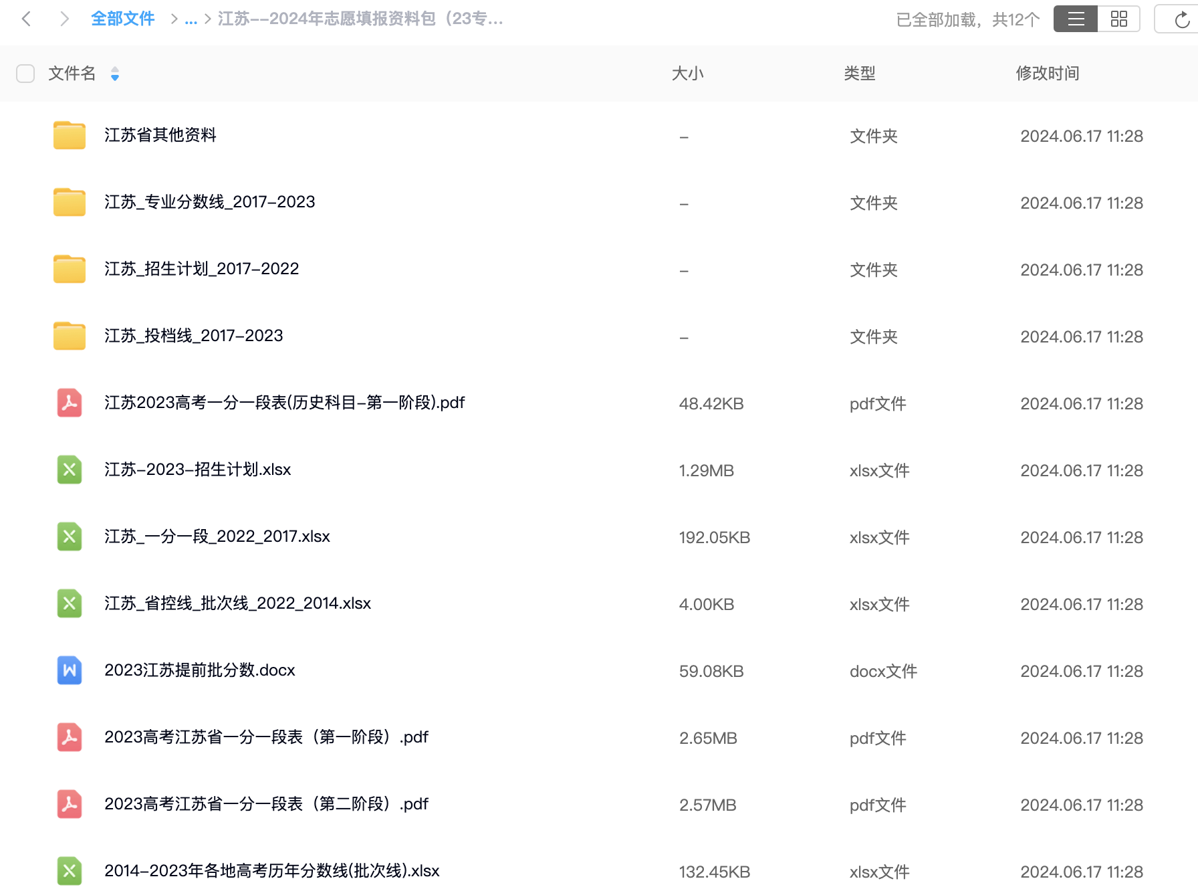Select 江苏2023高考一分一段表(历史科目-第一阶段).pdf file name
This screenshot has width=1198, height=891.
click(x=285, y=403)
